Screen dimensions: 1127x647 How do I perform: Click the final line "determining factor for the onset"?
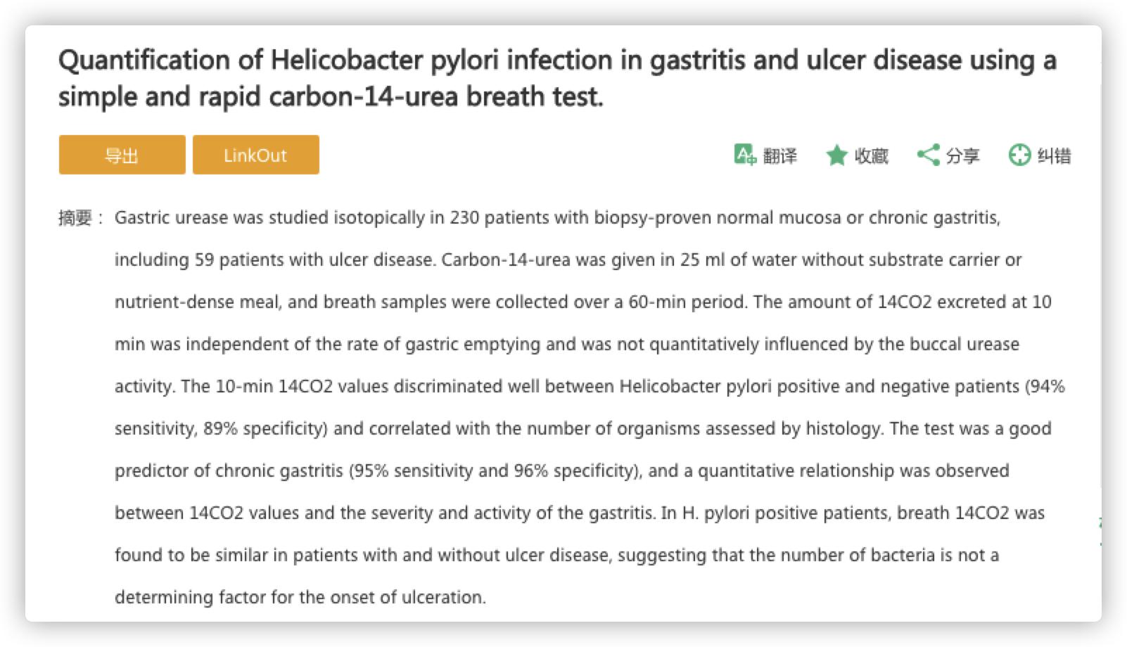[x=300, y=598]
